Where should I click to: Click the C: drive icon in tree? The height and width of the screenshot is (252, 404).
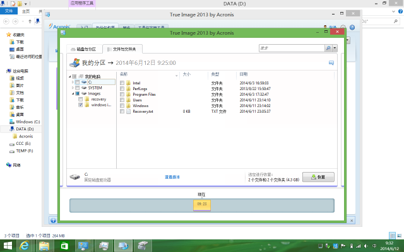pos(84,82)
